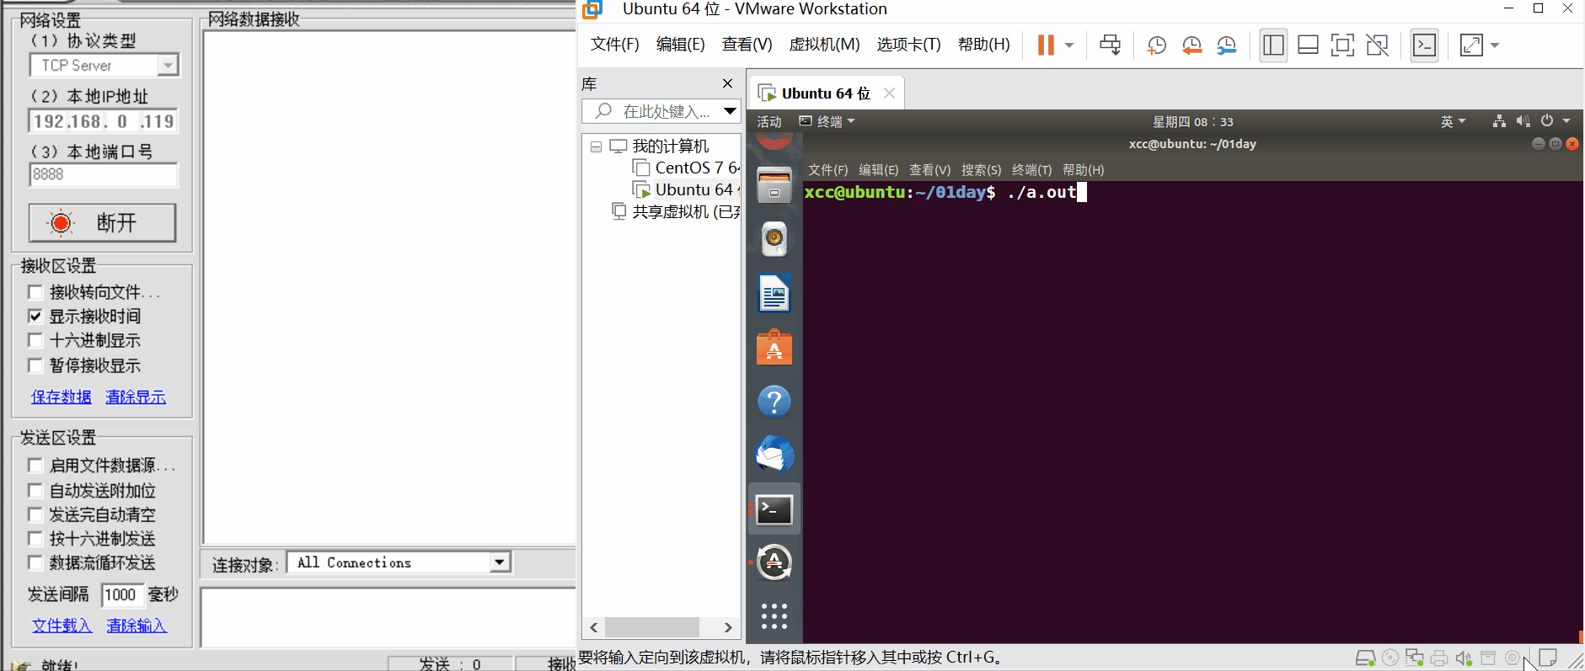Screen dimensions: 1585x671
Task: Open the 终端 app menu in Ubuntu top bar
Action: 827,121
